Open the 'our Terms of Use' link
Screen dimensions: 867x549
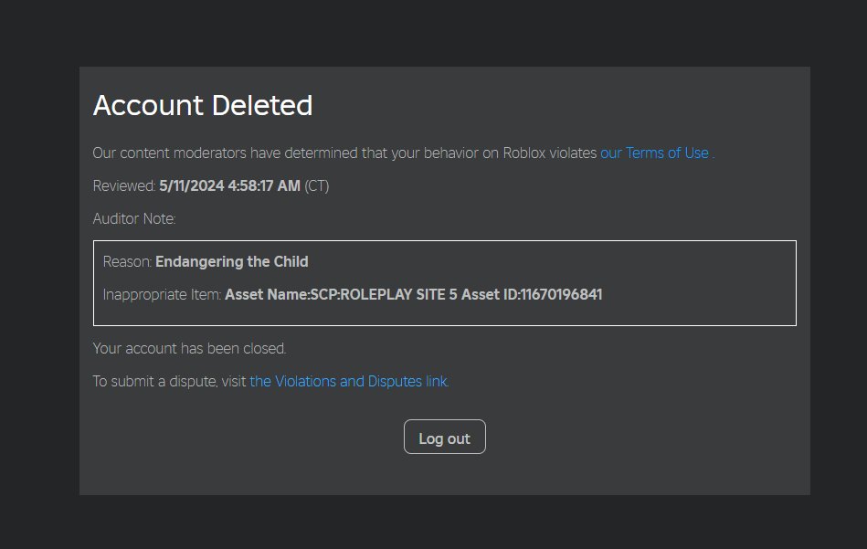click(655, 153)
